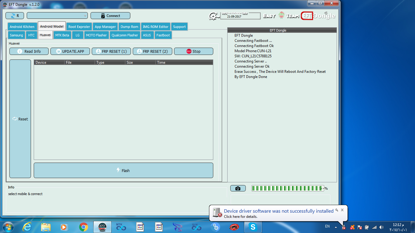
Task: Switch to the Android Kitchen tab
Action: tap(22, 27)
